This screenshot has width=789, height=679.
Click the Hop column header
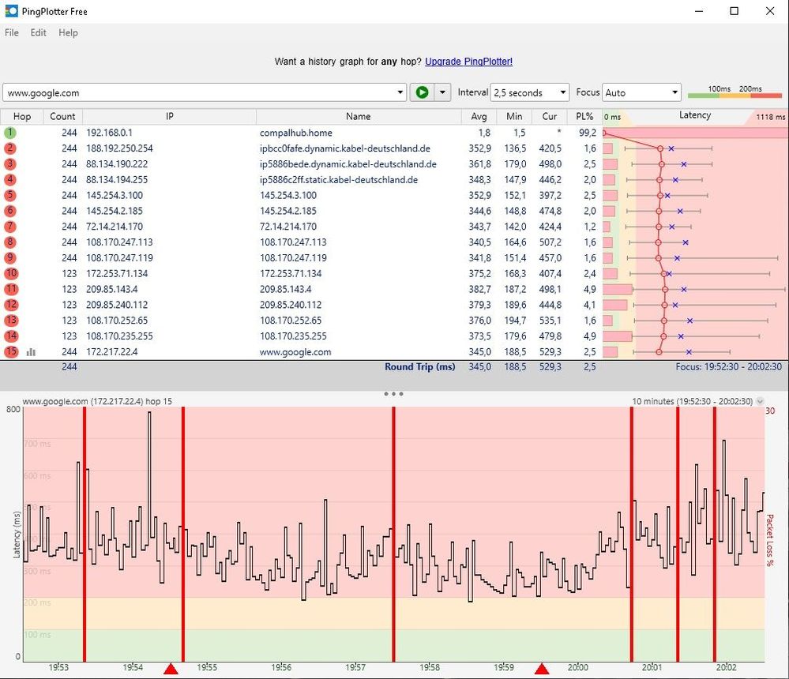[22, 116]
